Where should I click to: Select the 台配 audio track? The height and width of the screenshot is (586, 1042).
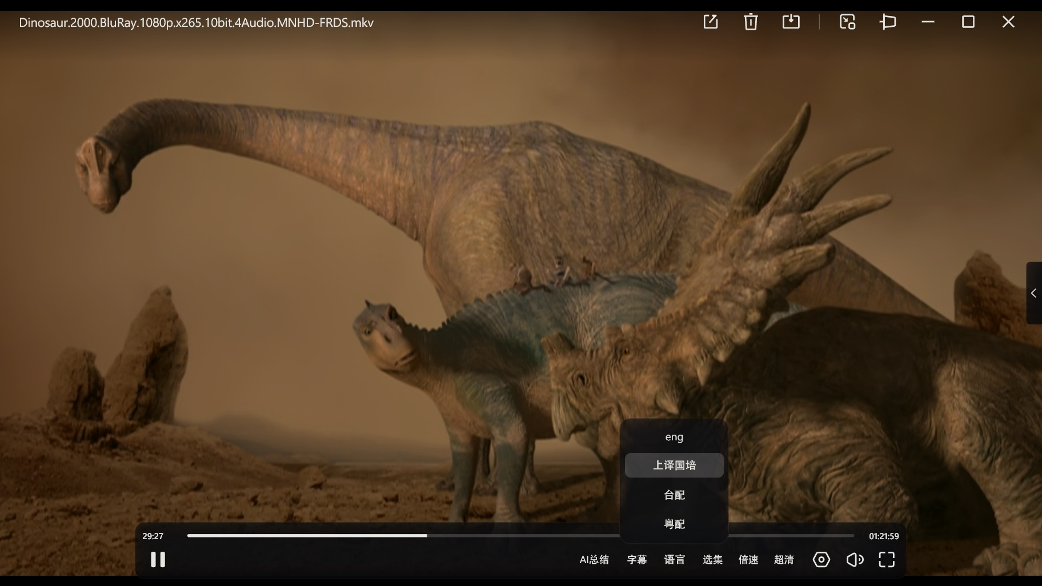tap(674, 495)
